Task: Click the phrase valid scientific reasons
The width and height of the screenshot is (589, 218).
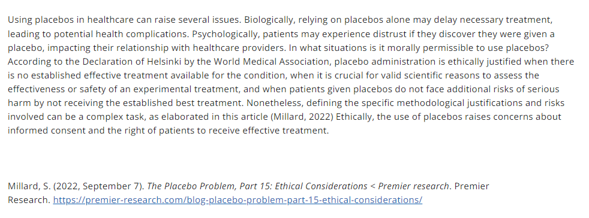Action: (431, 75)
